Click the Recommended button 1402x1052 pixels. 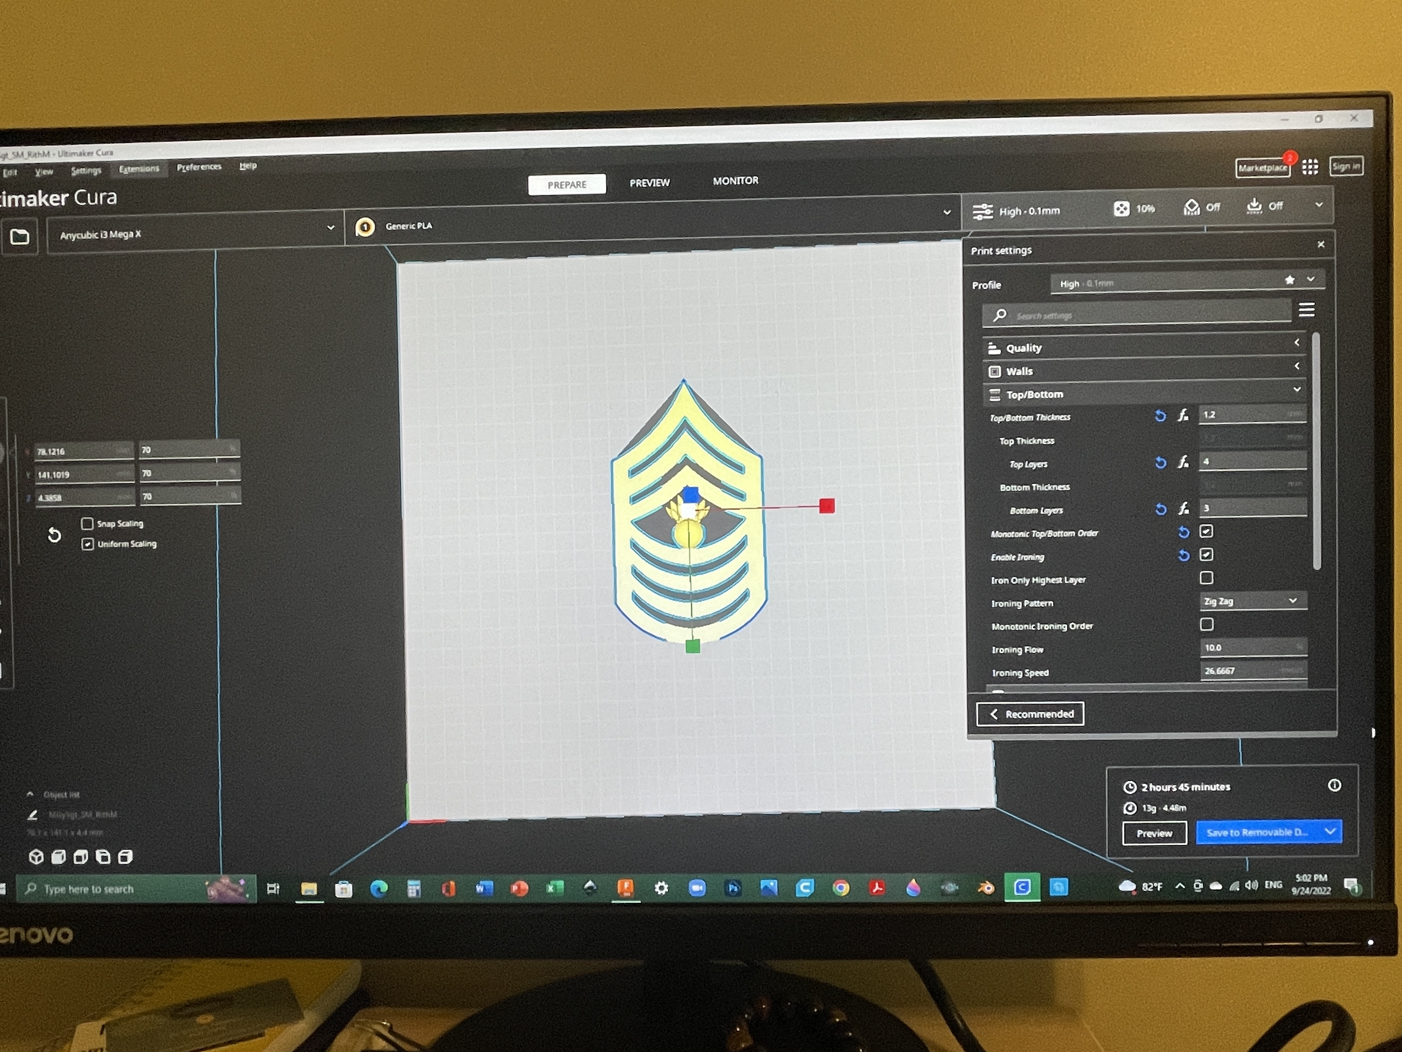coord(1030,714)
